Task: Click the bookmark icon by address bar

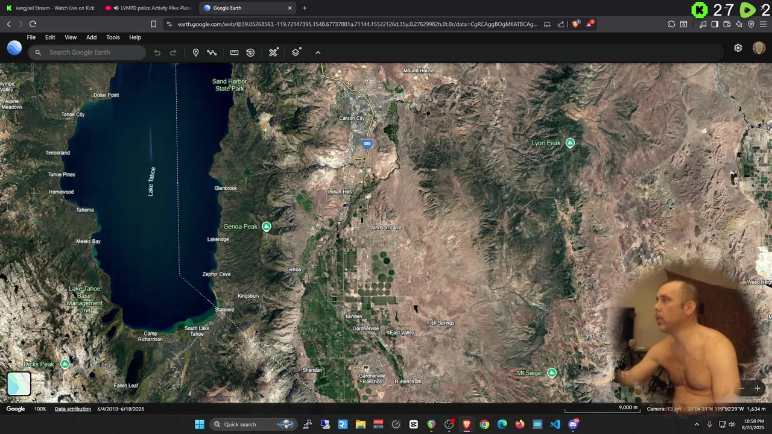Action: (x=153, y=24)
